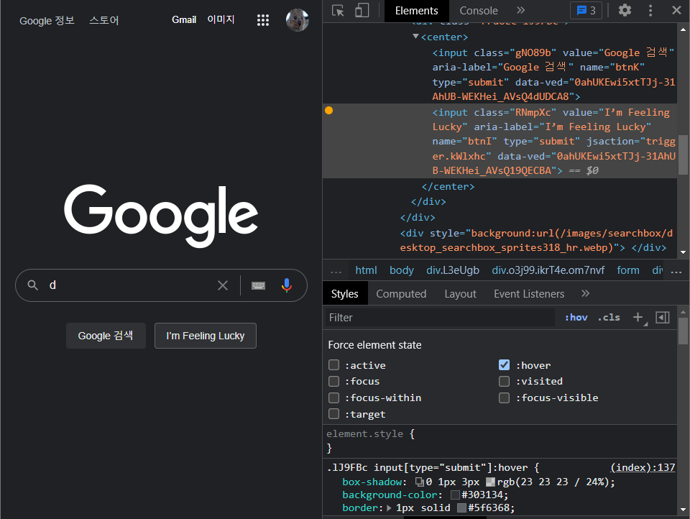
Task: Uncheck the :hover forced state
Action: (x=505, y=365)
